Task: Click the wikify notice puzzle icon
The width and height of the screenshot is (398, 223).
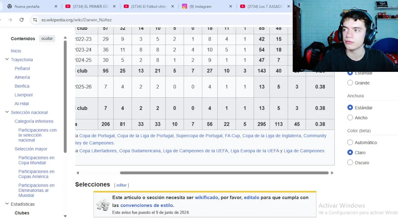Action: click(103, 205)
